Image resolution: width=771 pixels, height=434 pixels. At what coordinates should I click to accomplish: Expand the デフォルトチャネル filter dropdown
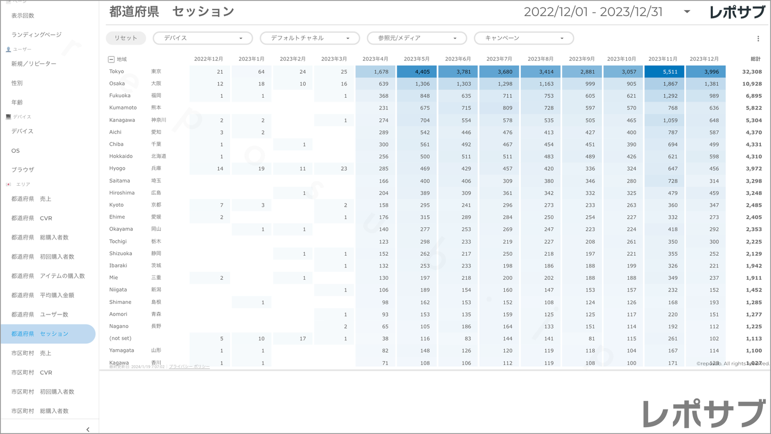tap(309, 38)
